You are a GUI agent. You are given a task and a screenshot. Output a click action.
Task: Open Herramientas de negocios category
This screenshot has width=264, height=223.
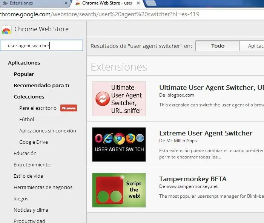click(43, 187)
